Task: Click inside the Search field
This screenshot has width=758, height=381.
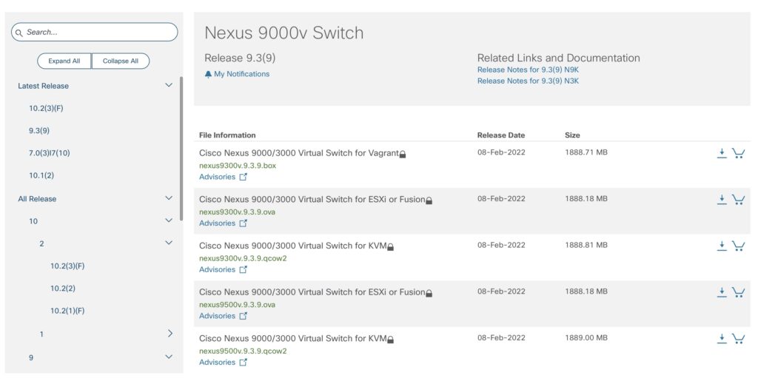Action: tap(95, 32)
